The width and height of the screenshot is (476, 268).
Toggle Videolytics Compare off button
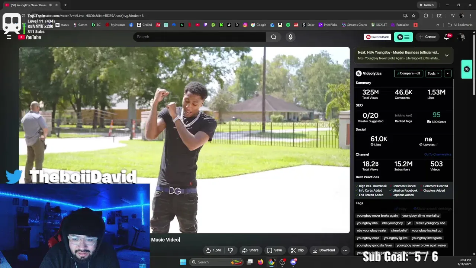pyautogui.click(x=408, y=73)
